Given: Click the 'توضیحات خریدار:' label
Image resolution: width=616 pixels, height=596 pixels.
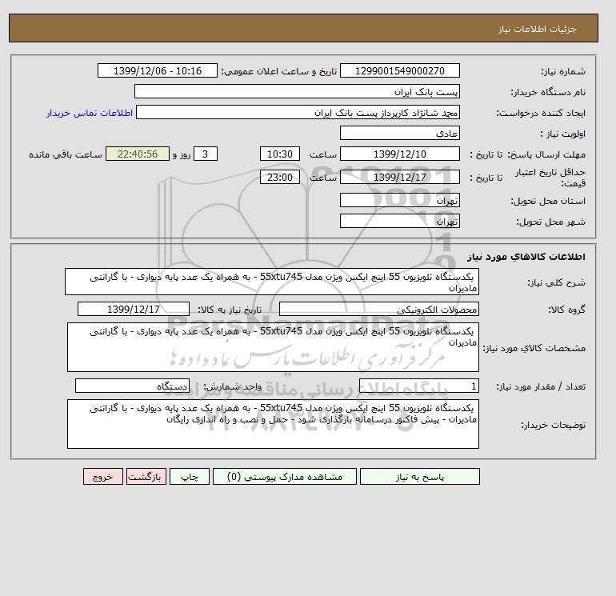Looking at the screenshot, I should [x=553, y=425].
